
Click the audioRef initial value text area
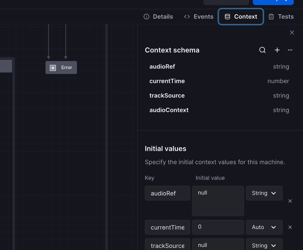218,201
